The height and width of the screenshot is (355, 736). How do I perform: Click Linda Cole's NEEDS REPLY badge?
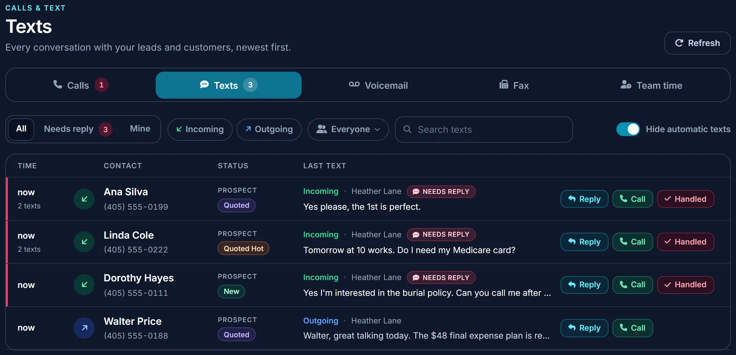click(441, 234)
